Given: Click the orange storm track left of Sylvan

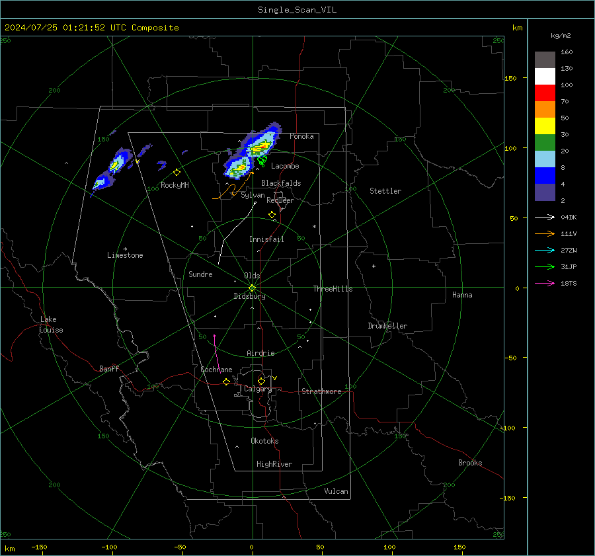Looking at the screenshot, I should 232,186.
